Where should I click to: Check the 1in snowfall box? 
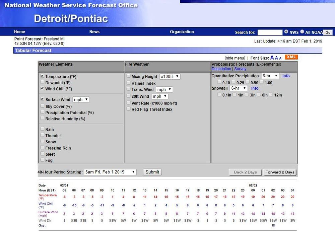234,94
